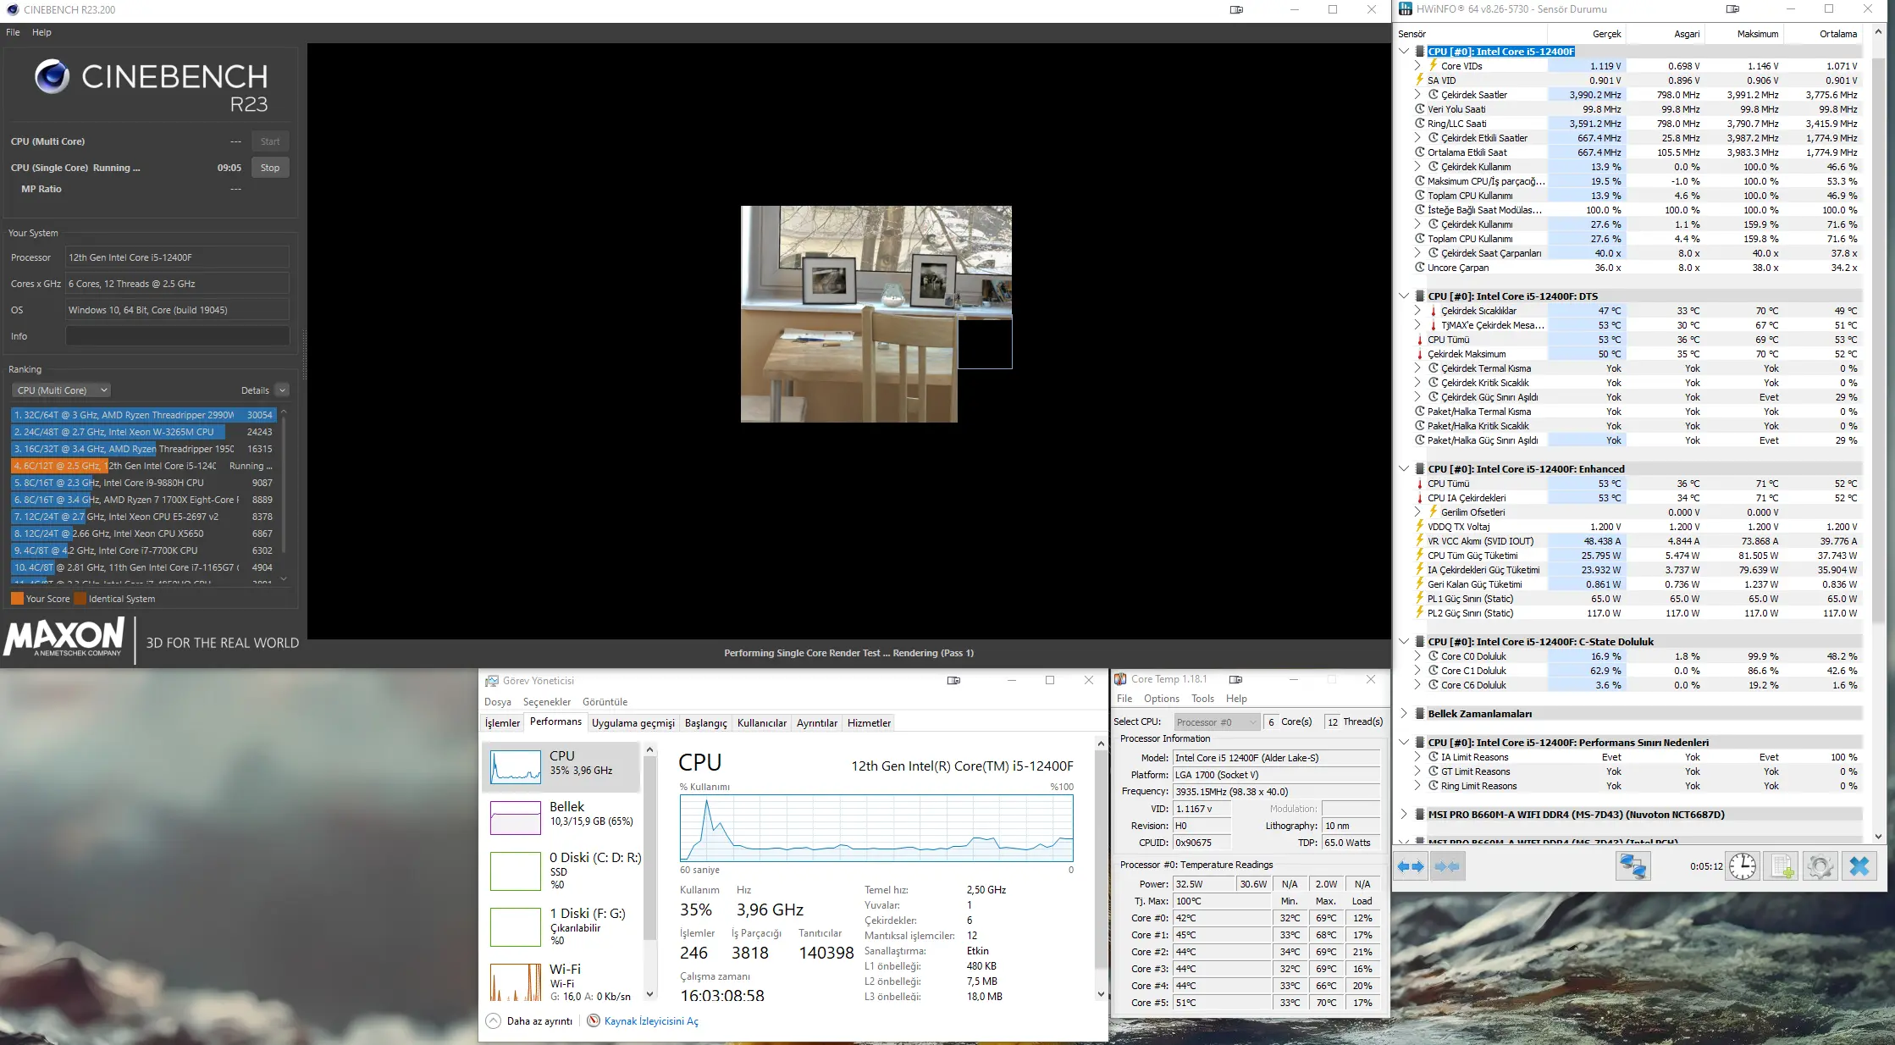1895x1045 pixels.
Task: Click Kaynak İzleyicisini Aç link
Action: (651, 1021)
